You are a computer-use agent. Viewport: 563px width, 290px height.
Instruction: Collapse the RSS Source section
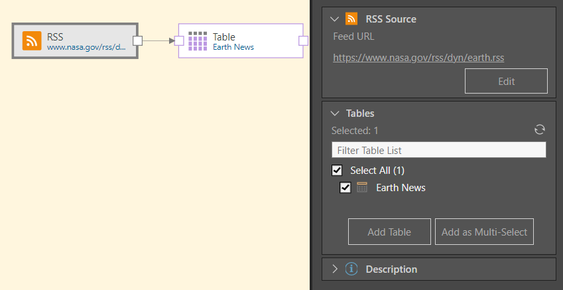[x=334, y=19]
